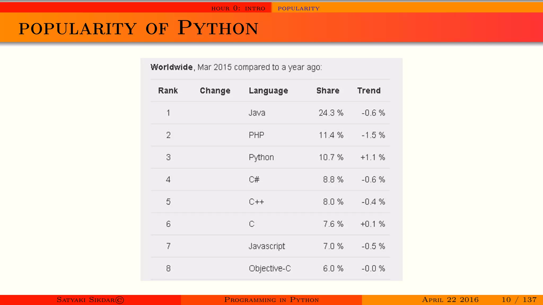This screenshot has height=305, width=543.
Task: Click the -1.5 % trend value
Action: [373, 135]
